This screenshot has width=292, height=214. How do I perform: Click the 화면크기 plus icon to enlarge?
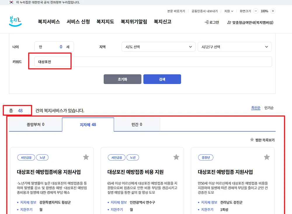(273, 11)
